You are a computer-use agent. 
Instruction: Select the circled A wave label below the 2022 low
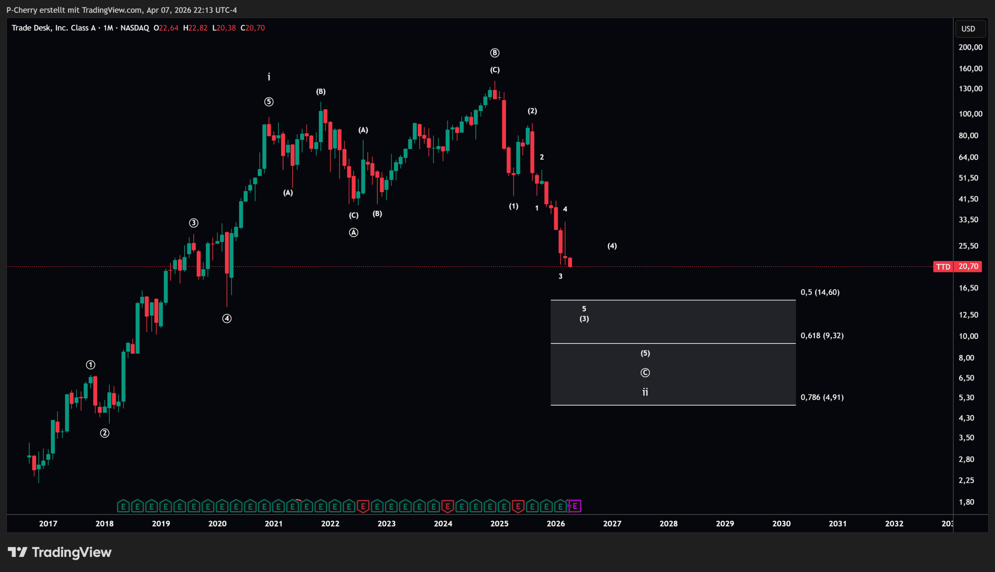(354, 233)
